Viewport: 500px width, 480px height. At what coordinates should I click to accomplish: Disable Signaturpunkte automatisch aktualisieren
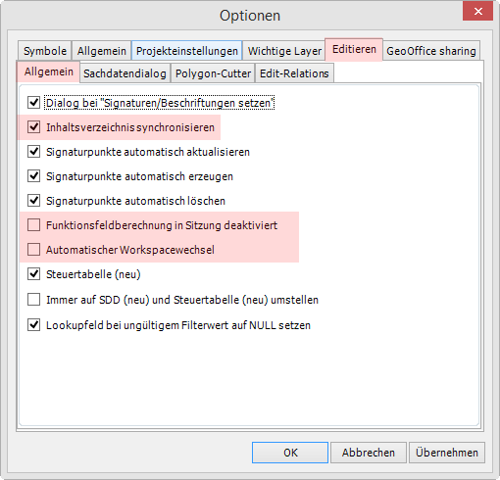click(x=34, y=152)
